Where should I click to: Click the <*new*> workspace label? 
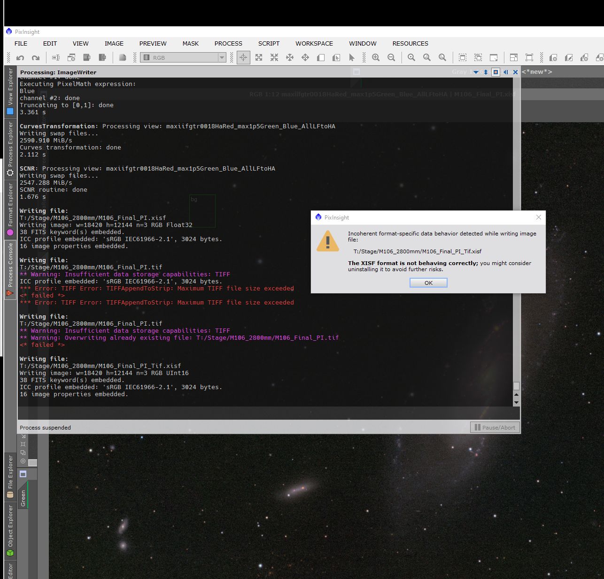click(537, 72)
